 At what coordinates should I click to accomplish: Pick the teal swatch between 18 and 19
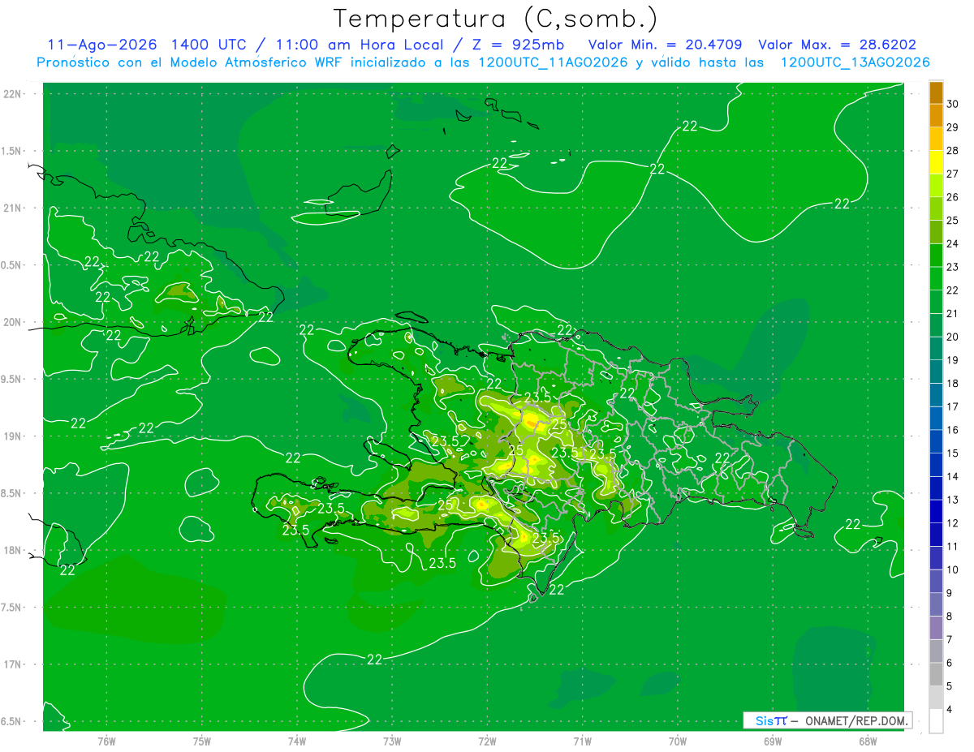(x=936, y=372)
